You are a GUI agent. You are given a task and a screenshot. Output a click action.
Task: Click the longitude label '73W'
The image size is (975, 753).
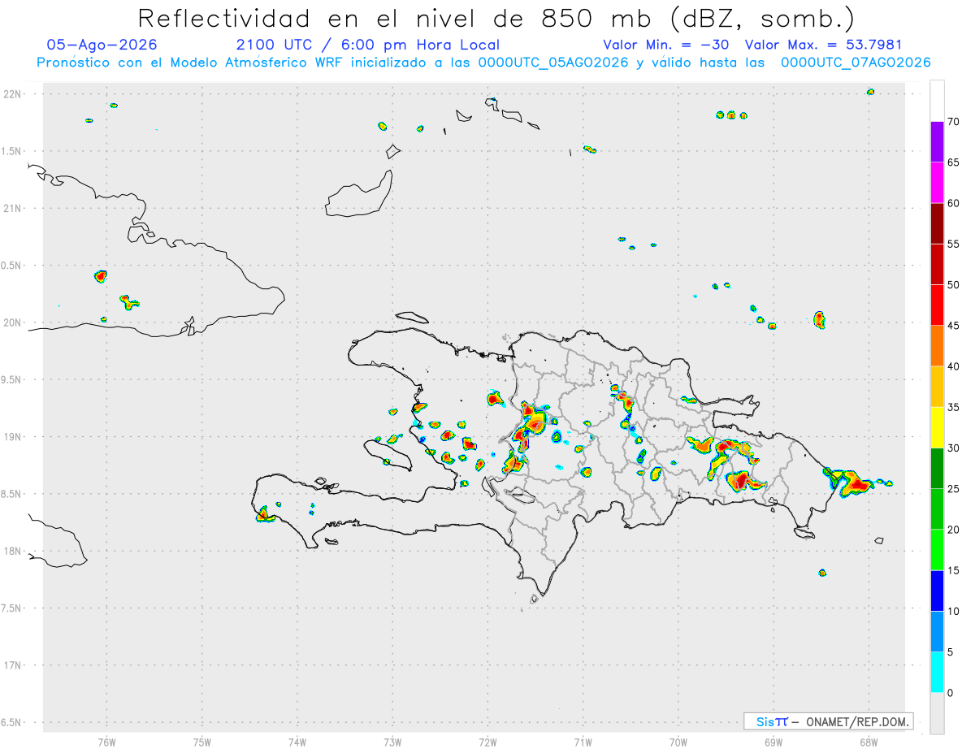pos(392,742)
